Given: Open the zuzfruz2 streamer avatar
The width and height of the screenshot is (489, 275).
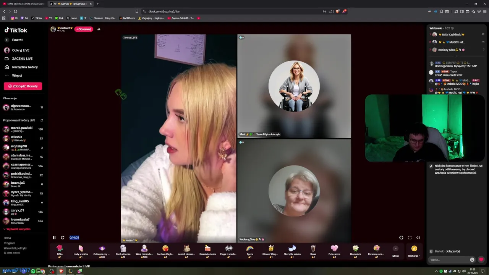Looking at the screenshot, I should (53, 29).
